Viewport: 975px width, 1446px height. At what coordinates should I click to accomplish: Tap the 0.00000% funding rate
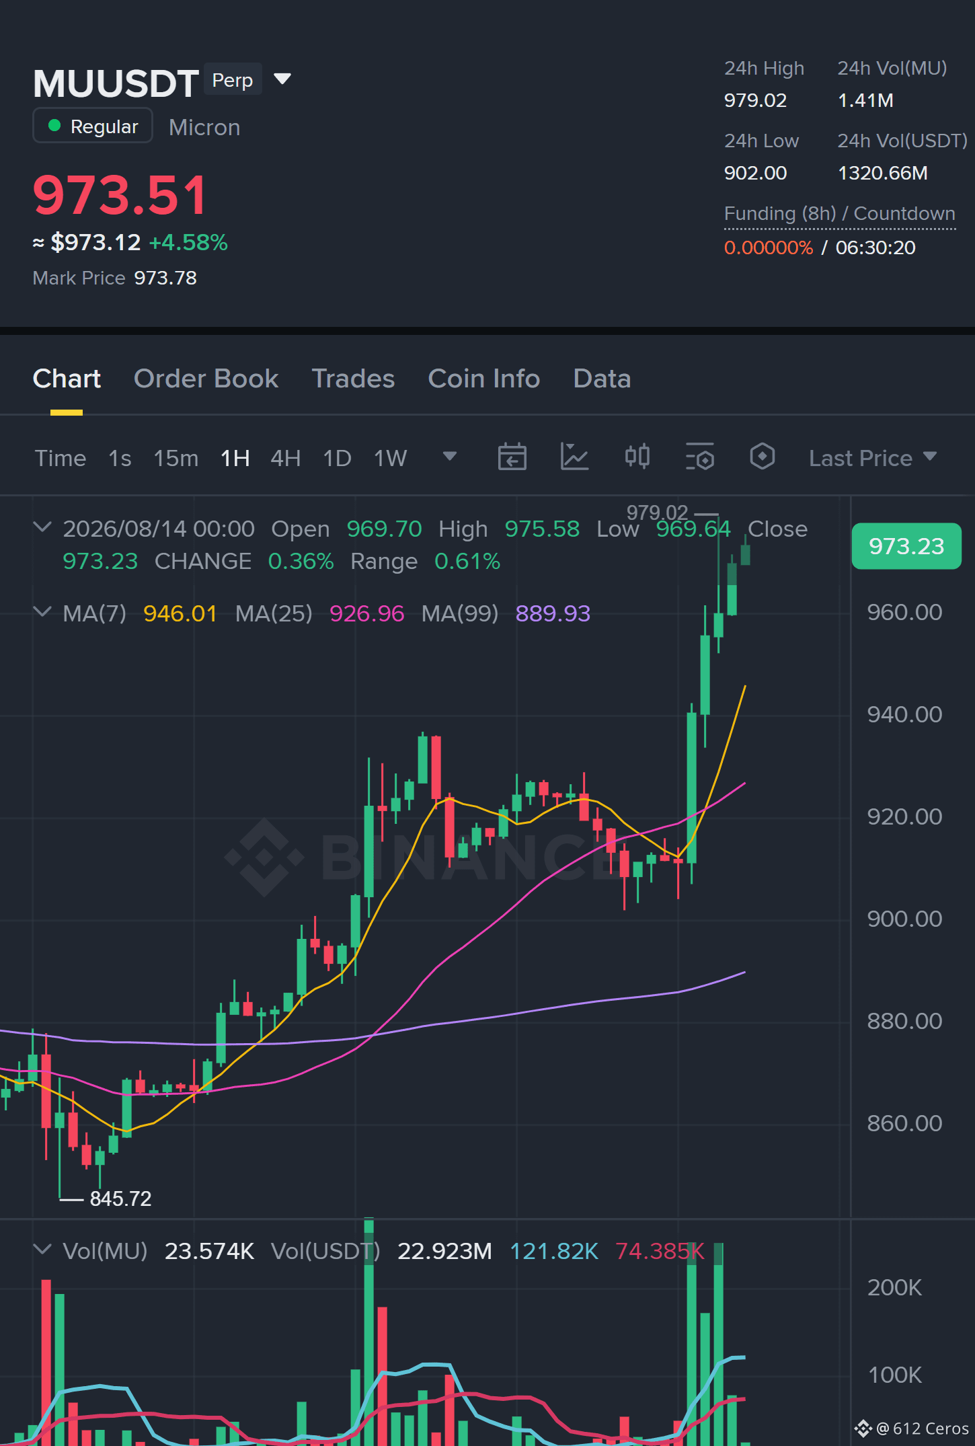[769, 248]
